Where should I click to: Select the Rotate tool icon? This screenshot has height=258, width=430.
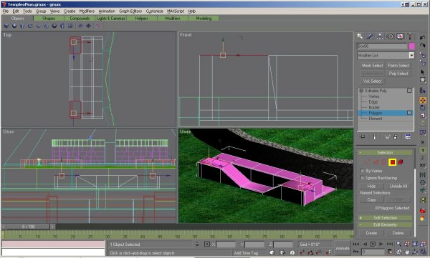click(x=423, y=108)
